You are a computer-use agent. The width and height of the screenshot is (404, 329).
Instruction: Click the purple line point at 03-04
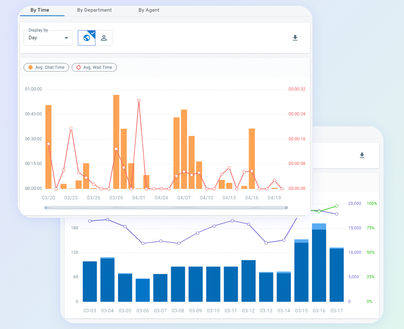107,220
